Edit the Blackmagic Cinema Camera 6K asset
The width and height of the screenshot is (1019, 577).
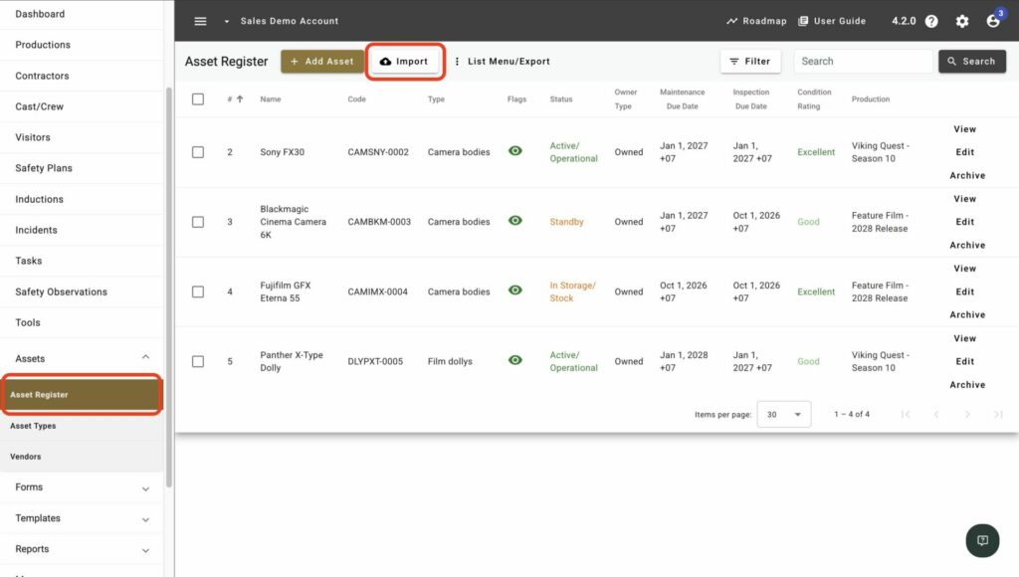[964, 222]
